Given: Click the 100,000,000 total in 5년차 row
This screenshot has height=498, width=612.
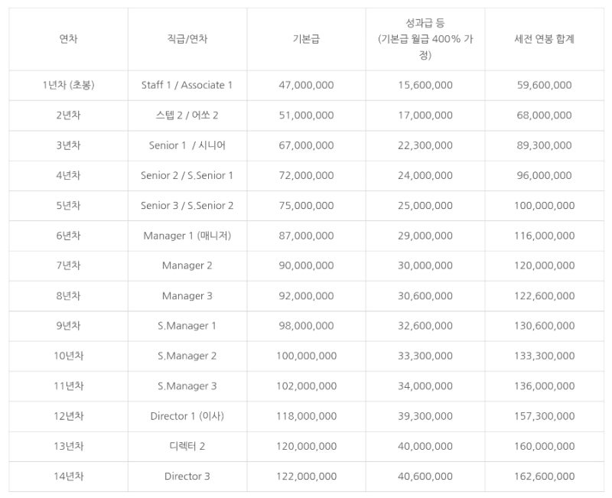Looking at the screenshot, I should coord(544,205).
